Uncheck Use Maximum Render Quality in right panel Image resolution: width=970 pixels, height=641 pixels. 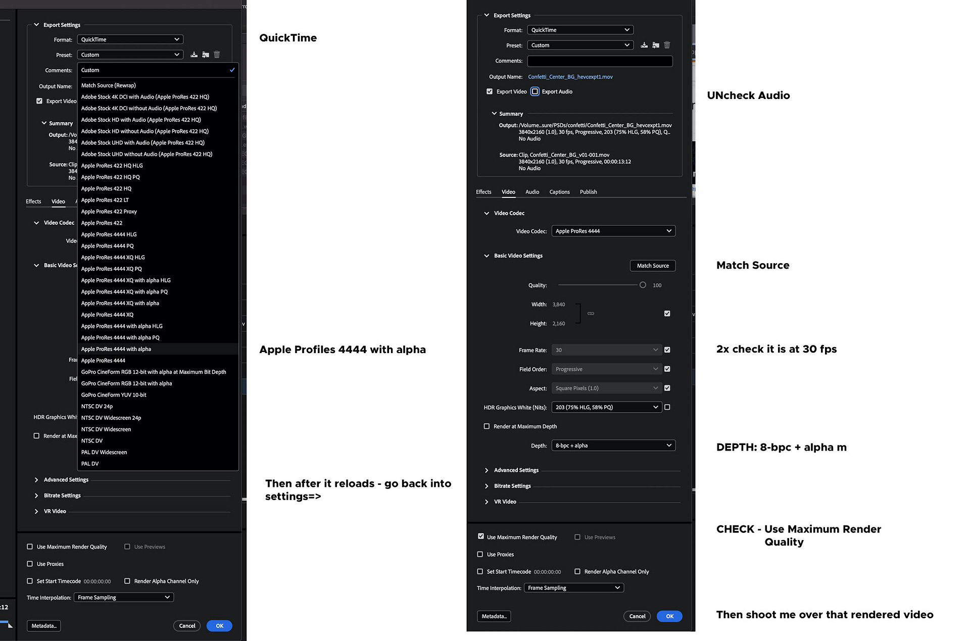[481, 536]
